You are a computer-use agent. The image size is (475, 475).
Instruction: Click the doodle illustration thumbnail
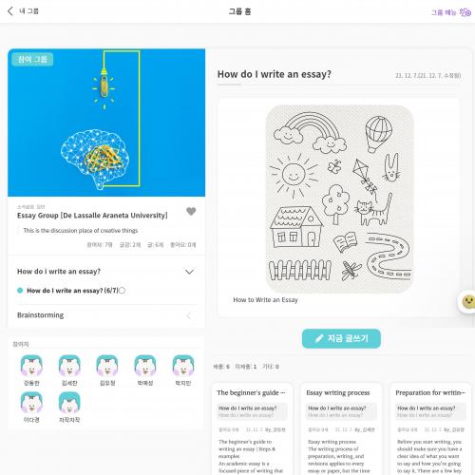click(x=340, y=199)
